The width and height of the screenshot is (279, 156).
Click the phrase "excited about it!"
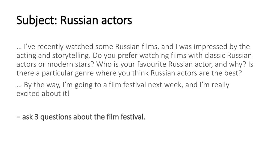pos(43,93)
